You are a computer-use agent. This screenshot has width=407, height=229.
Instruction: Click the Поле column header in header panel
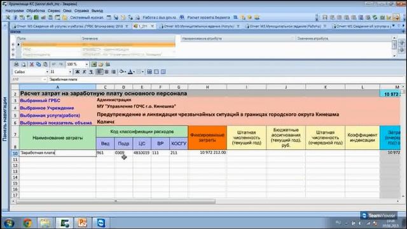click(x=48, y=38)
